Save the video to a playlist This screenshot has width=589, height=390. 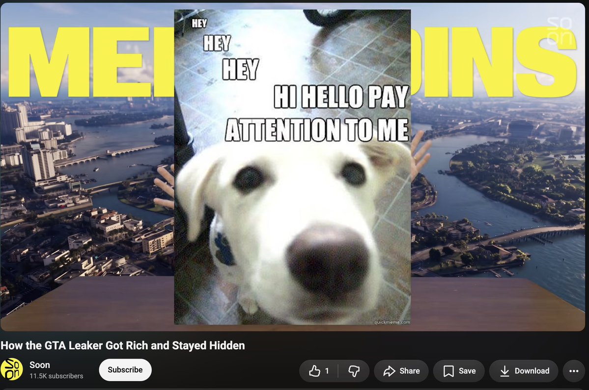(459, 371)
